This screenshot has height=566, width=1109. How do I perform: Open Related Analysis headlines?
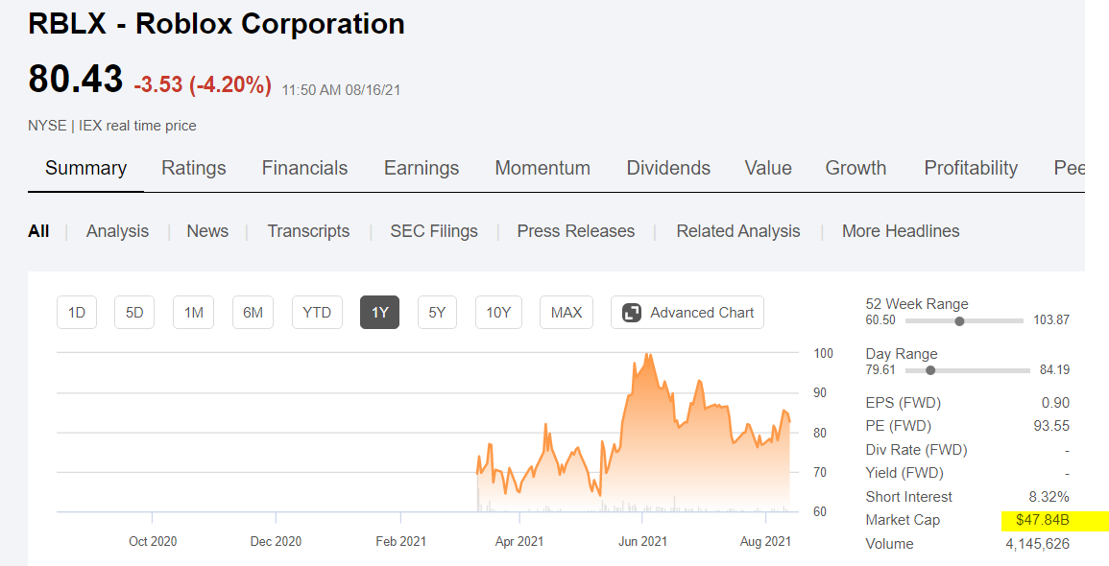(x=738, y=231)
